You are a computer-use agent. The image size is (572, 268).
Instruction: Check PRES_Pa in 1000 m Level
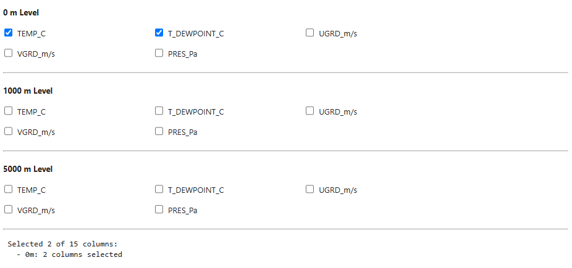pyautogui.click(x=159, y=131)
